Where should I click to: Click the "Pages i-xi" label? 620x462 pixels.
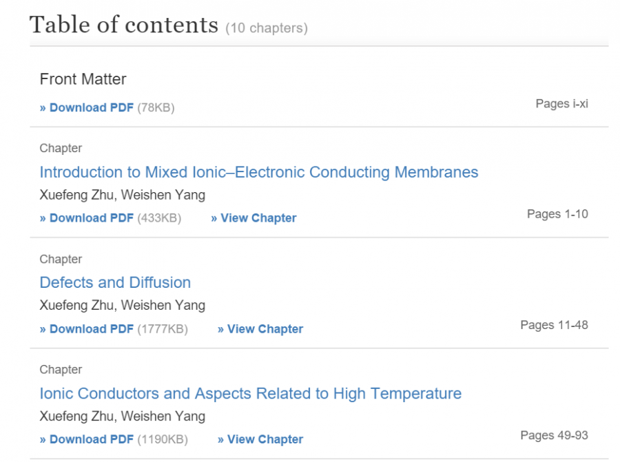pyautogui.click(x=561, y=104)
